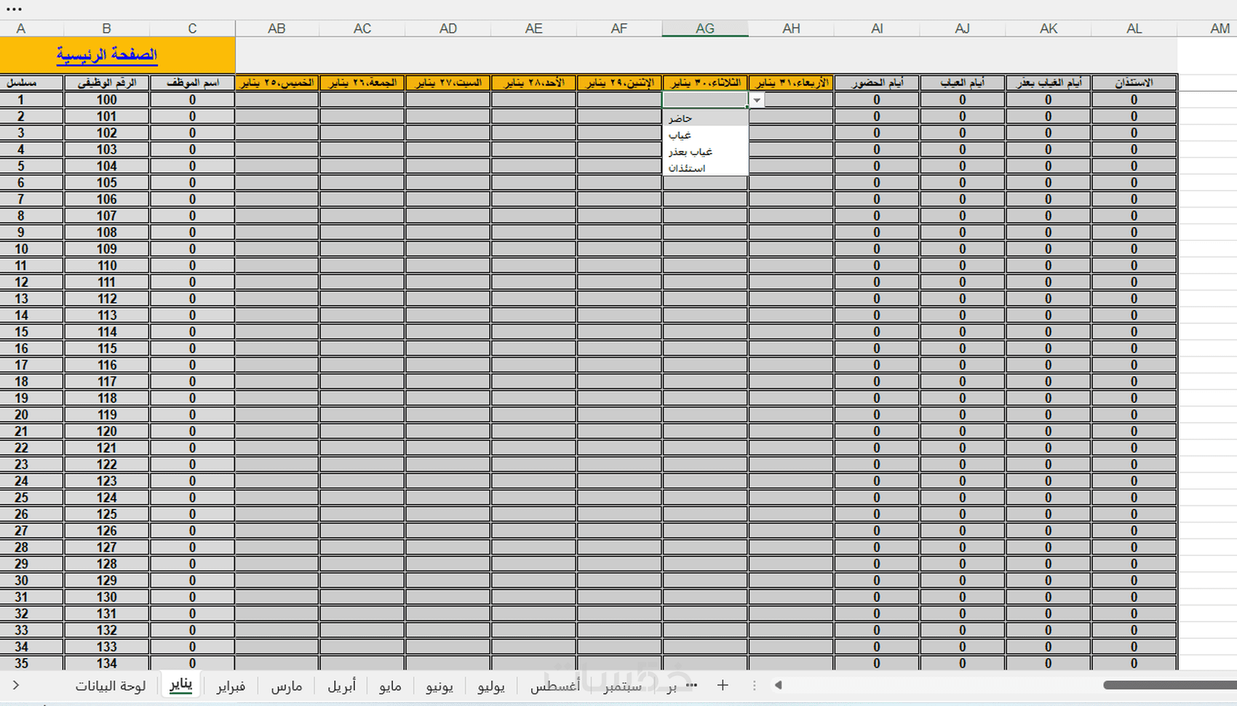Select column header AK
Screen dimensions: 1237x706
1049,28
